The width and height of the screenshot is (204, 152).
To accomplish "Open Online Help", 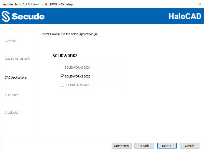I will 121,146.
